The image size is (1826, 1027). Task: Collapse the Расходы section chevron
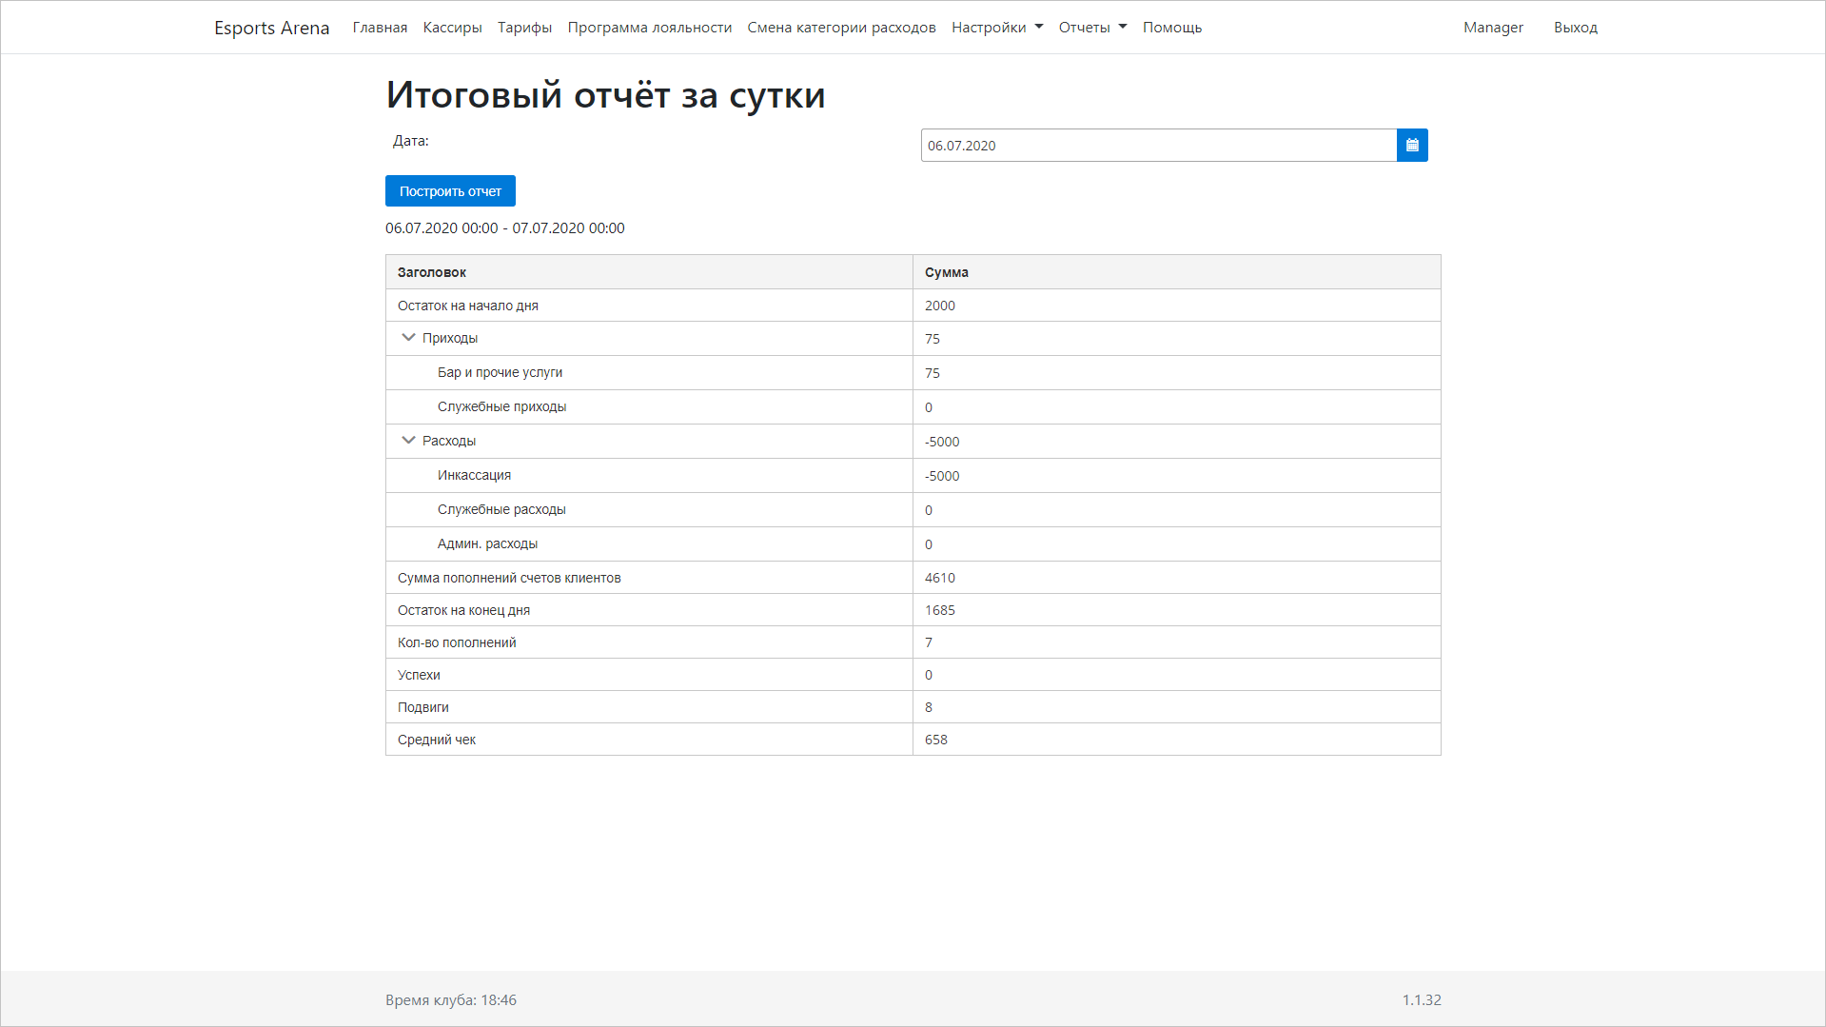click(408, 440)
